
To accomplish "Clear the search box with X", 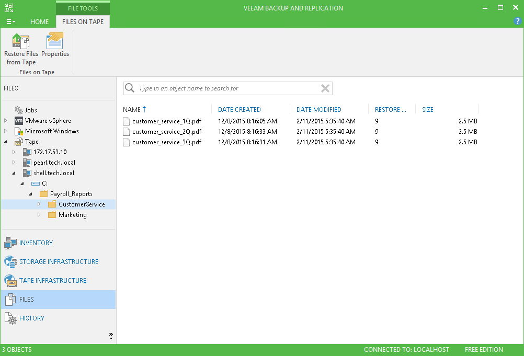I will pos(325,88).
